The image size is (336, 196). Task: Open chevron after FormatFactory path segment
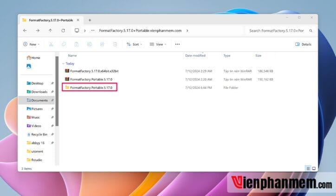(x=187, y=31)
